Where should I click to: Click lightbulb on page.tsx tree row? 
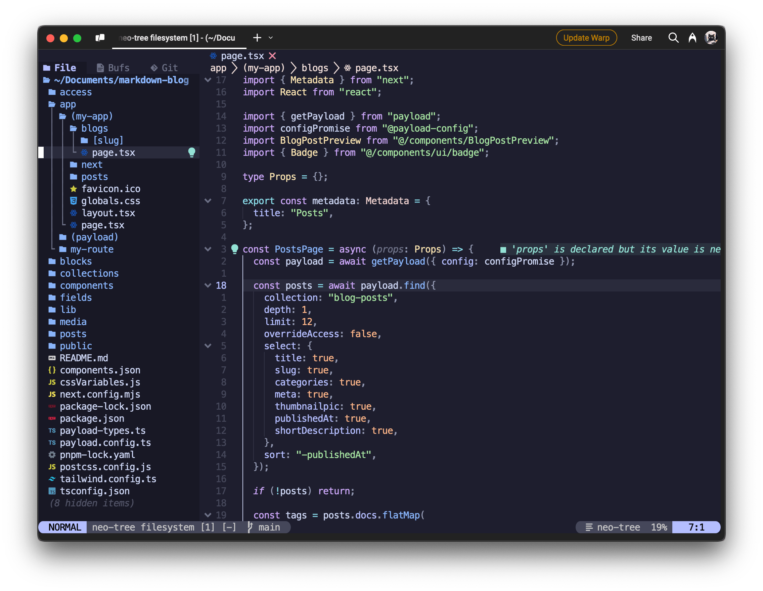pyautogui.click(x=191, y=152)
